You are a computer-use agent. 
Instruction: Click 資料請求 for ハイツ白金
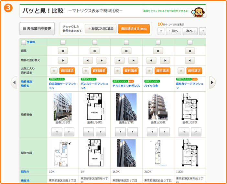[x=162, y=71]
